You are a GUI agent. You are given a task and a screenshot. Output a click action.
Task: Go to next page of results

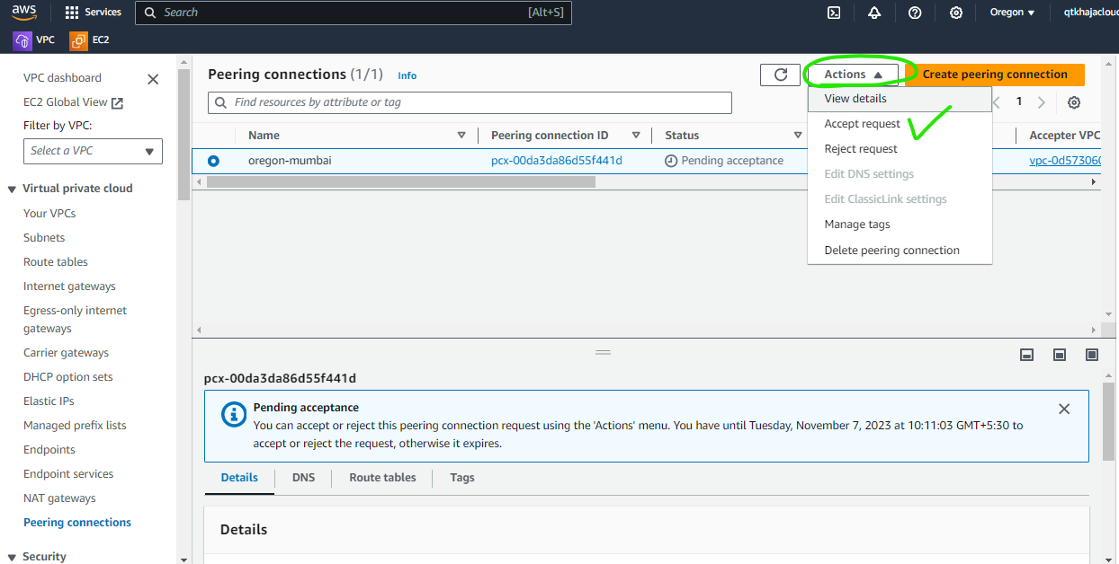pos(1042,102)
